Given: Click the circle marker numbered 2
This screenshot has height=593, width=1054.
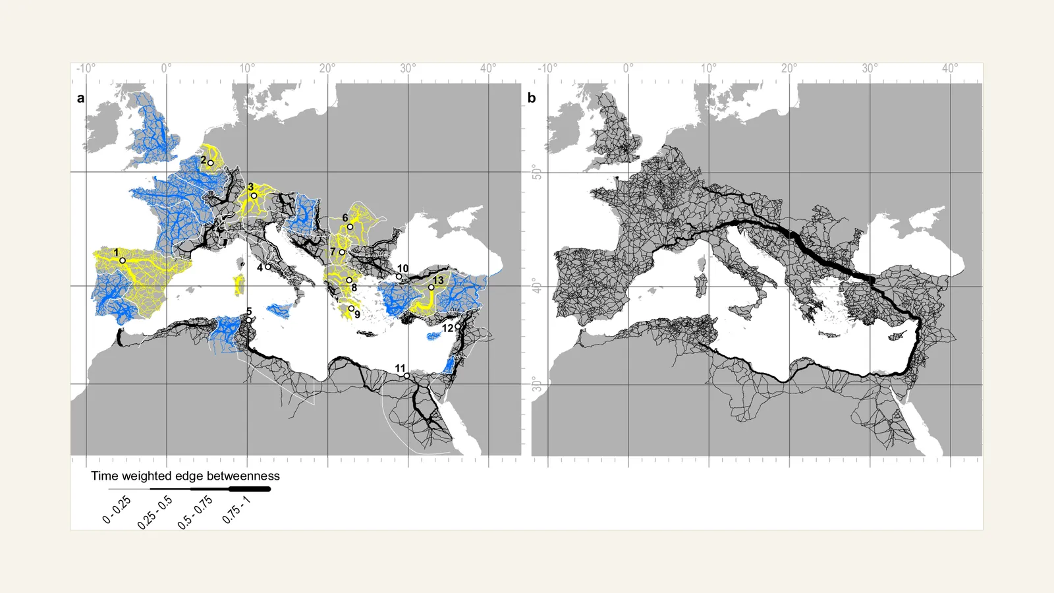Looking at the screenshot, I should [211, 163].
